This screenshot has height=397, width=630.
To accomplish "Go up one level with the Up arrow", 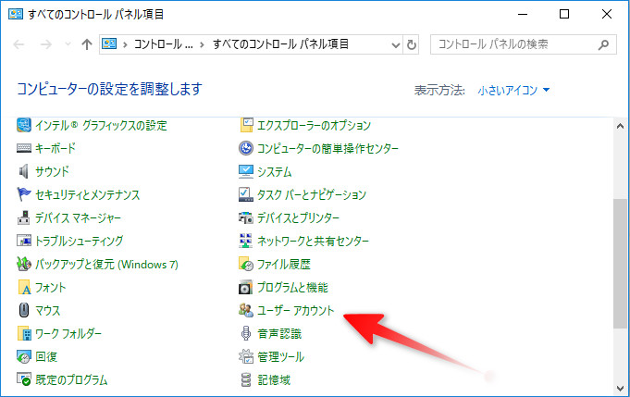I will [x=87, y=44].
